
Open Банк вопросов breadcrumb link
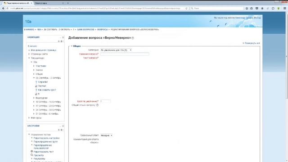(85, 30)
